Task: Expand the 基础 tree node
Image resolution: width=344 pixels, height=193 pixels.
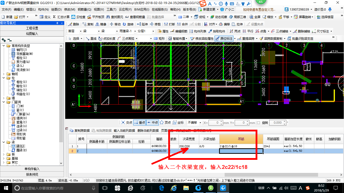Action: point(4,158)
